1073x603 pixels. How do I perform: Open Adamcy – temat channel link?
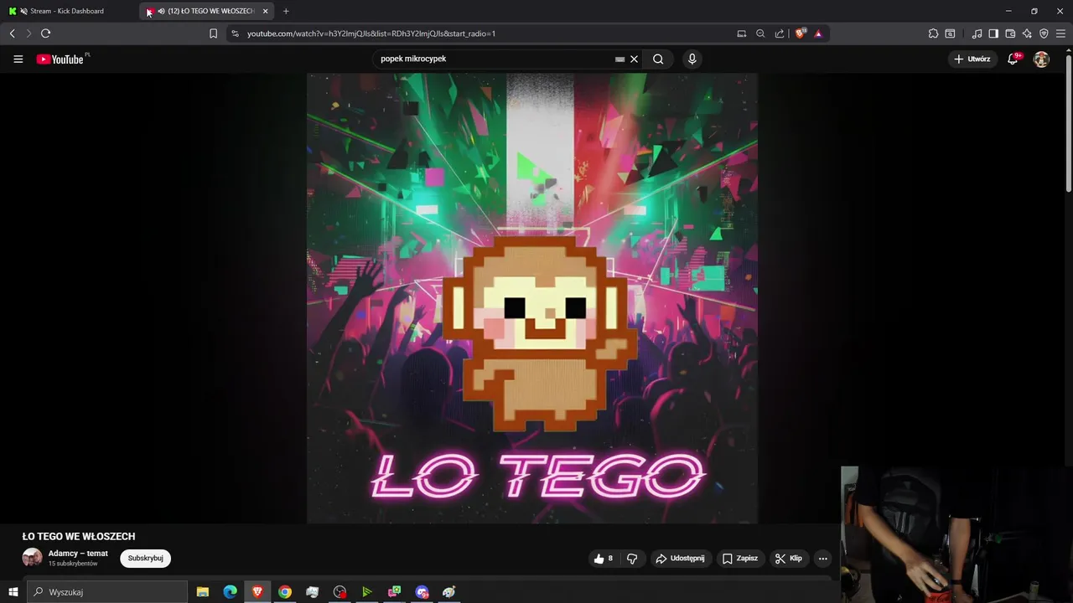coord(78,554)
